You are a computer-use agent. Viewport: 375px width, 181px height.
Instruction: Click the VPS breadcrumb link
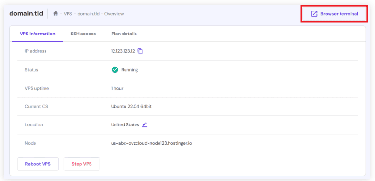pos(68,14)
